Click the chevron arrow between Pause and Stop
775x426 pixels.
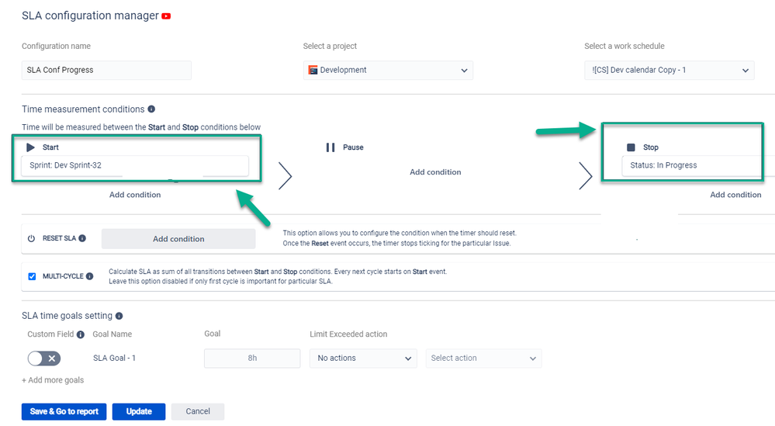[586, 176]
